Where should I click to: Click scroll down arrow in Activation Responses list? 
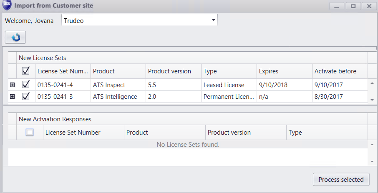[x=372, y=161]
